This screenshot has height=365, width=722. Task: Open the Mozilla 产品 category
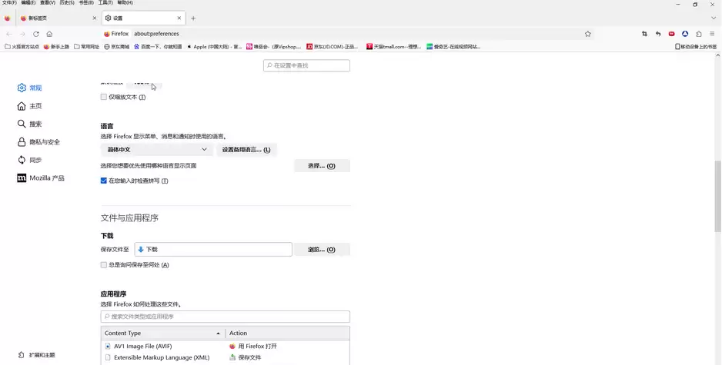41,178
